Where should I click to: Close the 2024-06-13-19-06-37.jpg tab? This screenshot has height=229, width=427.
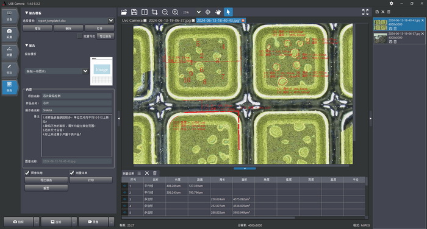click(193, 20)
